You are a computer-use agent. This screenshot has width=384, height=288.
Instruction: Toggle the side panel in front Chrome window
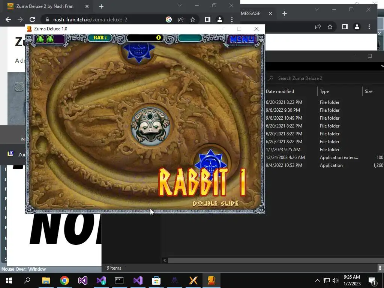(208, 19)
